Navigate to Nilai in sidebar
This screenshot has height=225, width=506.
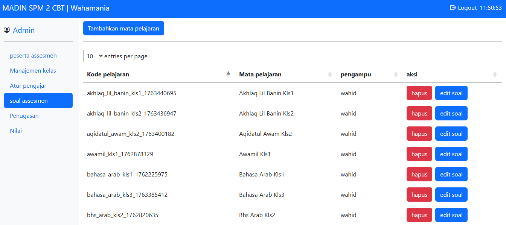pyautogui.click(x=16, y=131)
